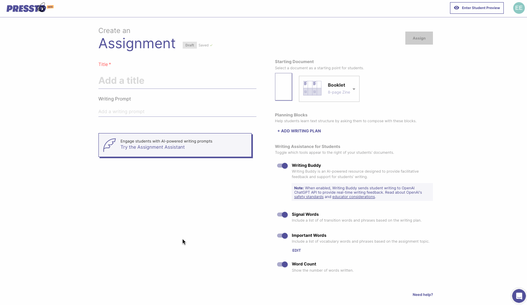Open Try the Assignment Assistant link
Viewport: 527px width, 305px height.
click(x=153, y=147)
